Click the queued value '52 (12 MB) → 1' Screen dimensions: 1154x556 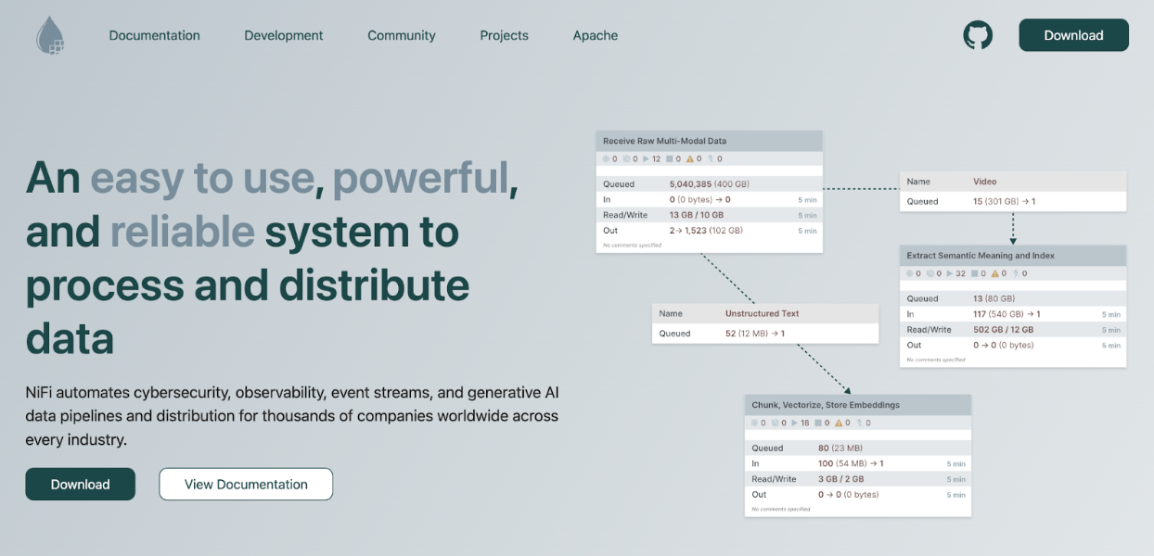[x=754, y=334]
